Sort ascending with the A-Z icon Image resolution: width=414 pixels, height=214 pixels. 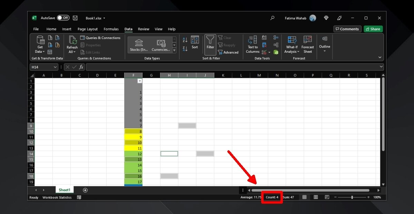pos(185,40)
